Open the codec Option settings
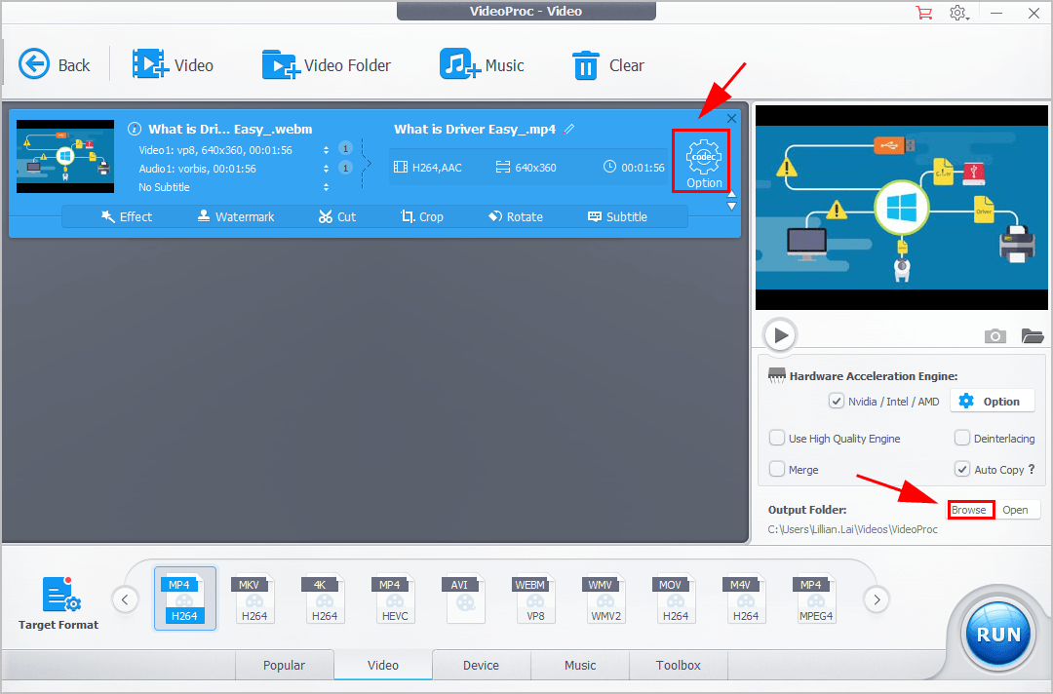This screenshot has width=1053, height=694. [701, 161]
